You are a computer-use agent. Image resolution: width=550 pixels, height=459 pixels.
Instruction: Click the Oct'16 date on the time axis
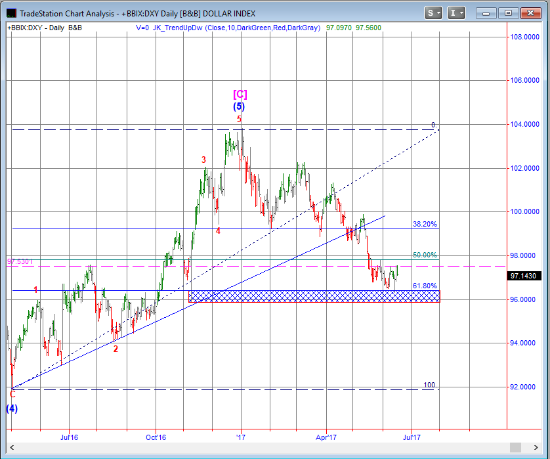pos(156,435)
